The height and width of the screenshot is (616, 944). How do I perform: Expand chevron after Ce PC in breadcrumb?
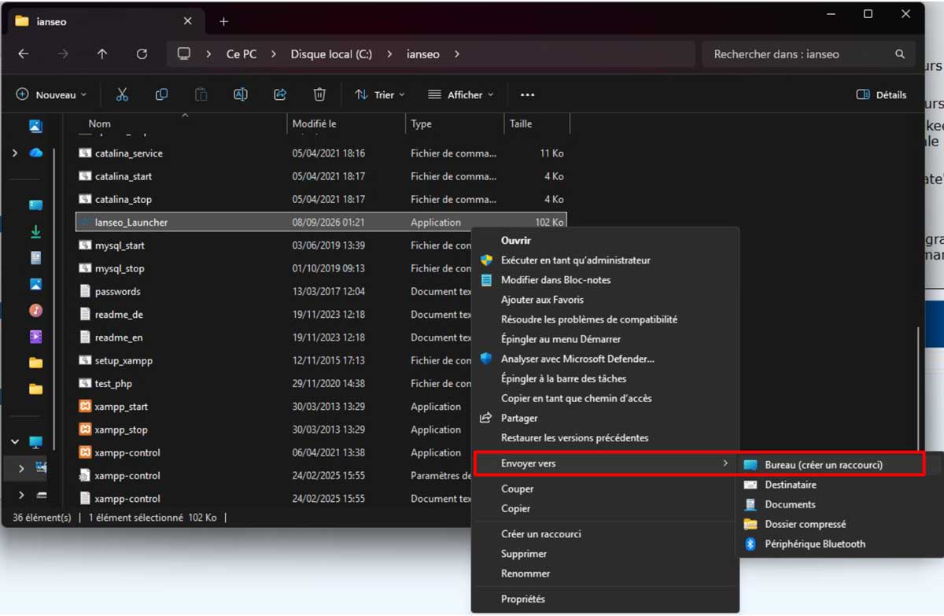tap(274, 54)
